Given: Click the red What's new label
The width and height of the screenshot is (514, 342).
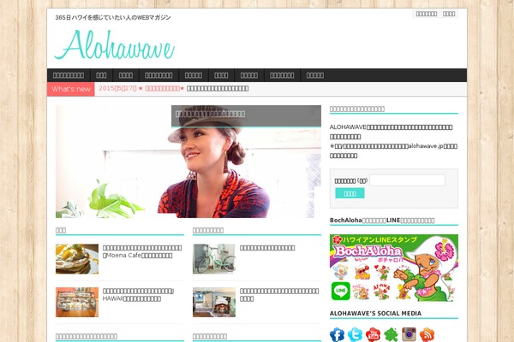Looking at the screenshot, I should (x=71, y=89).
